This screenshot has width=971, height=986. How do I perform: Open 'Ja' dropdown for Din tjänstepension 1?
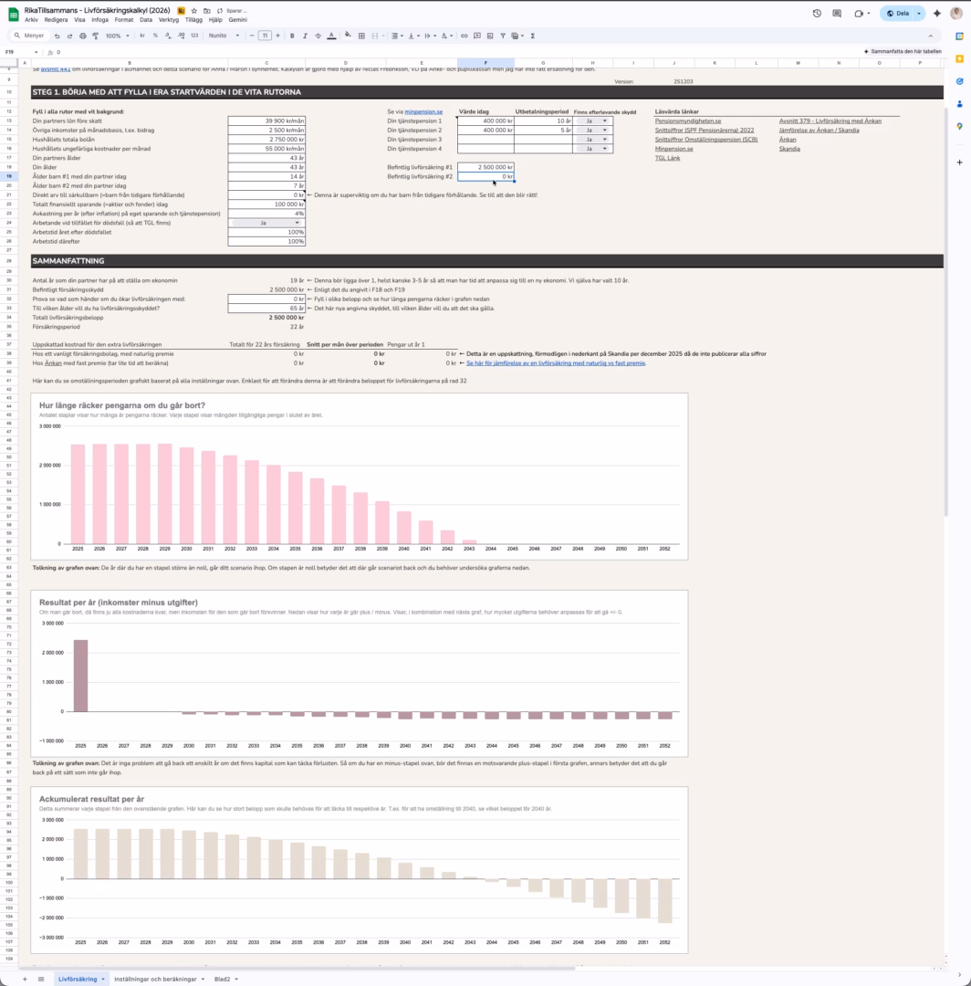tap(593, 121)
